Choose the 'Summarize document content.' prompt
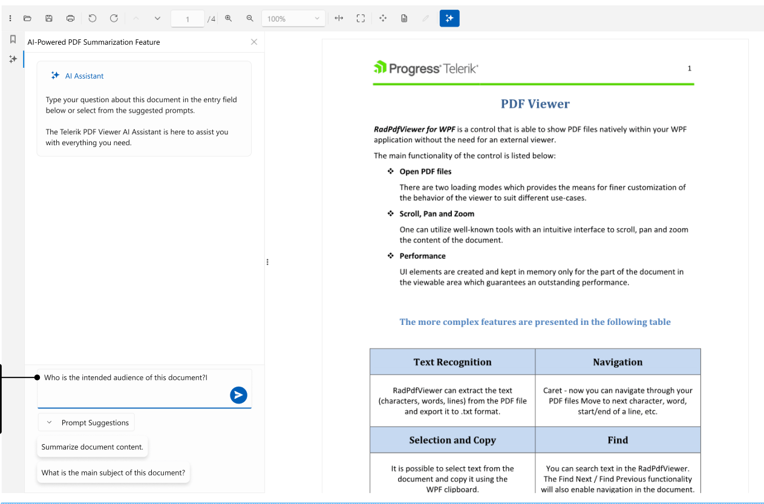 93,447
